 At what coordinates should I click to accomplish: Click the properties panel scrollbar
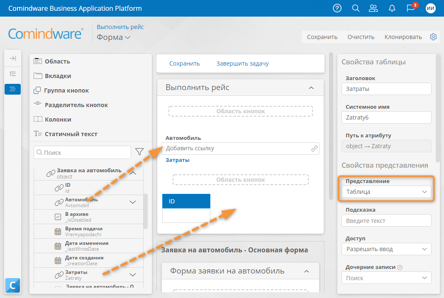(x=438, y=109)
